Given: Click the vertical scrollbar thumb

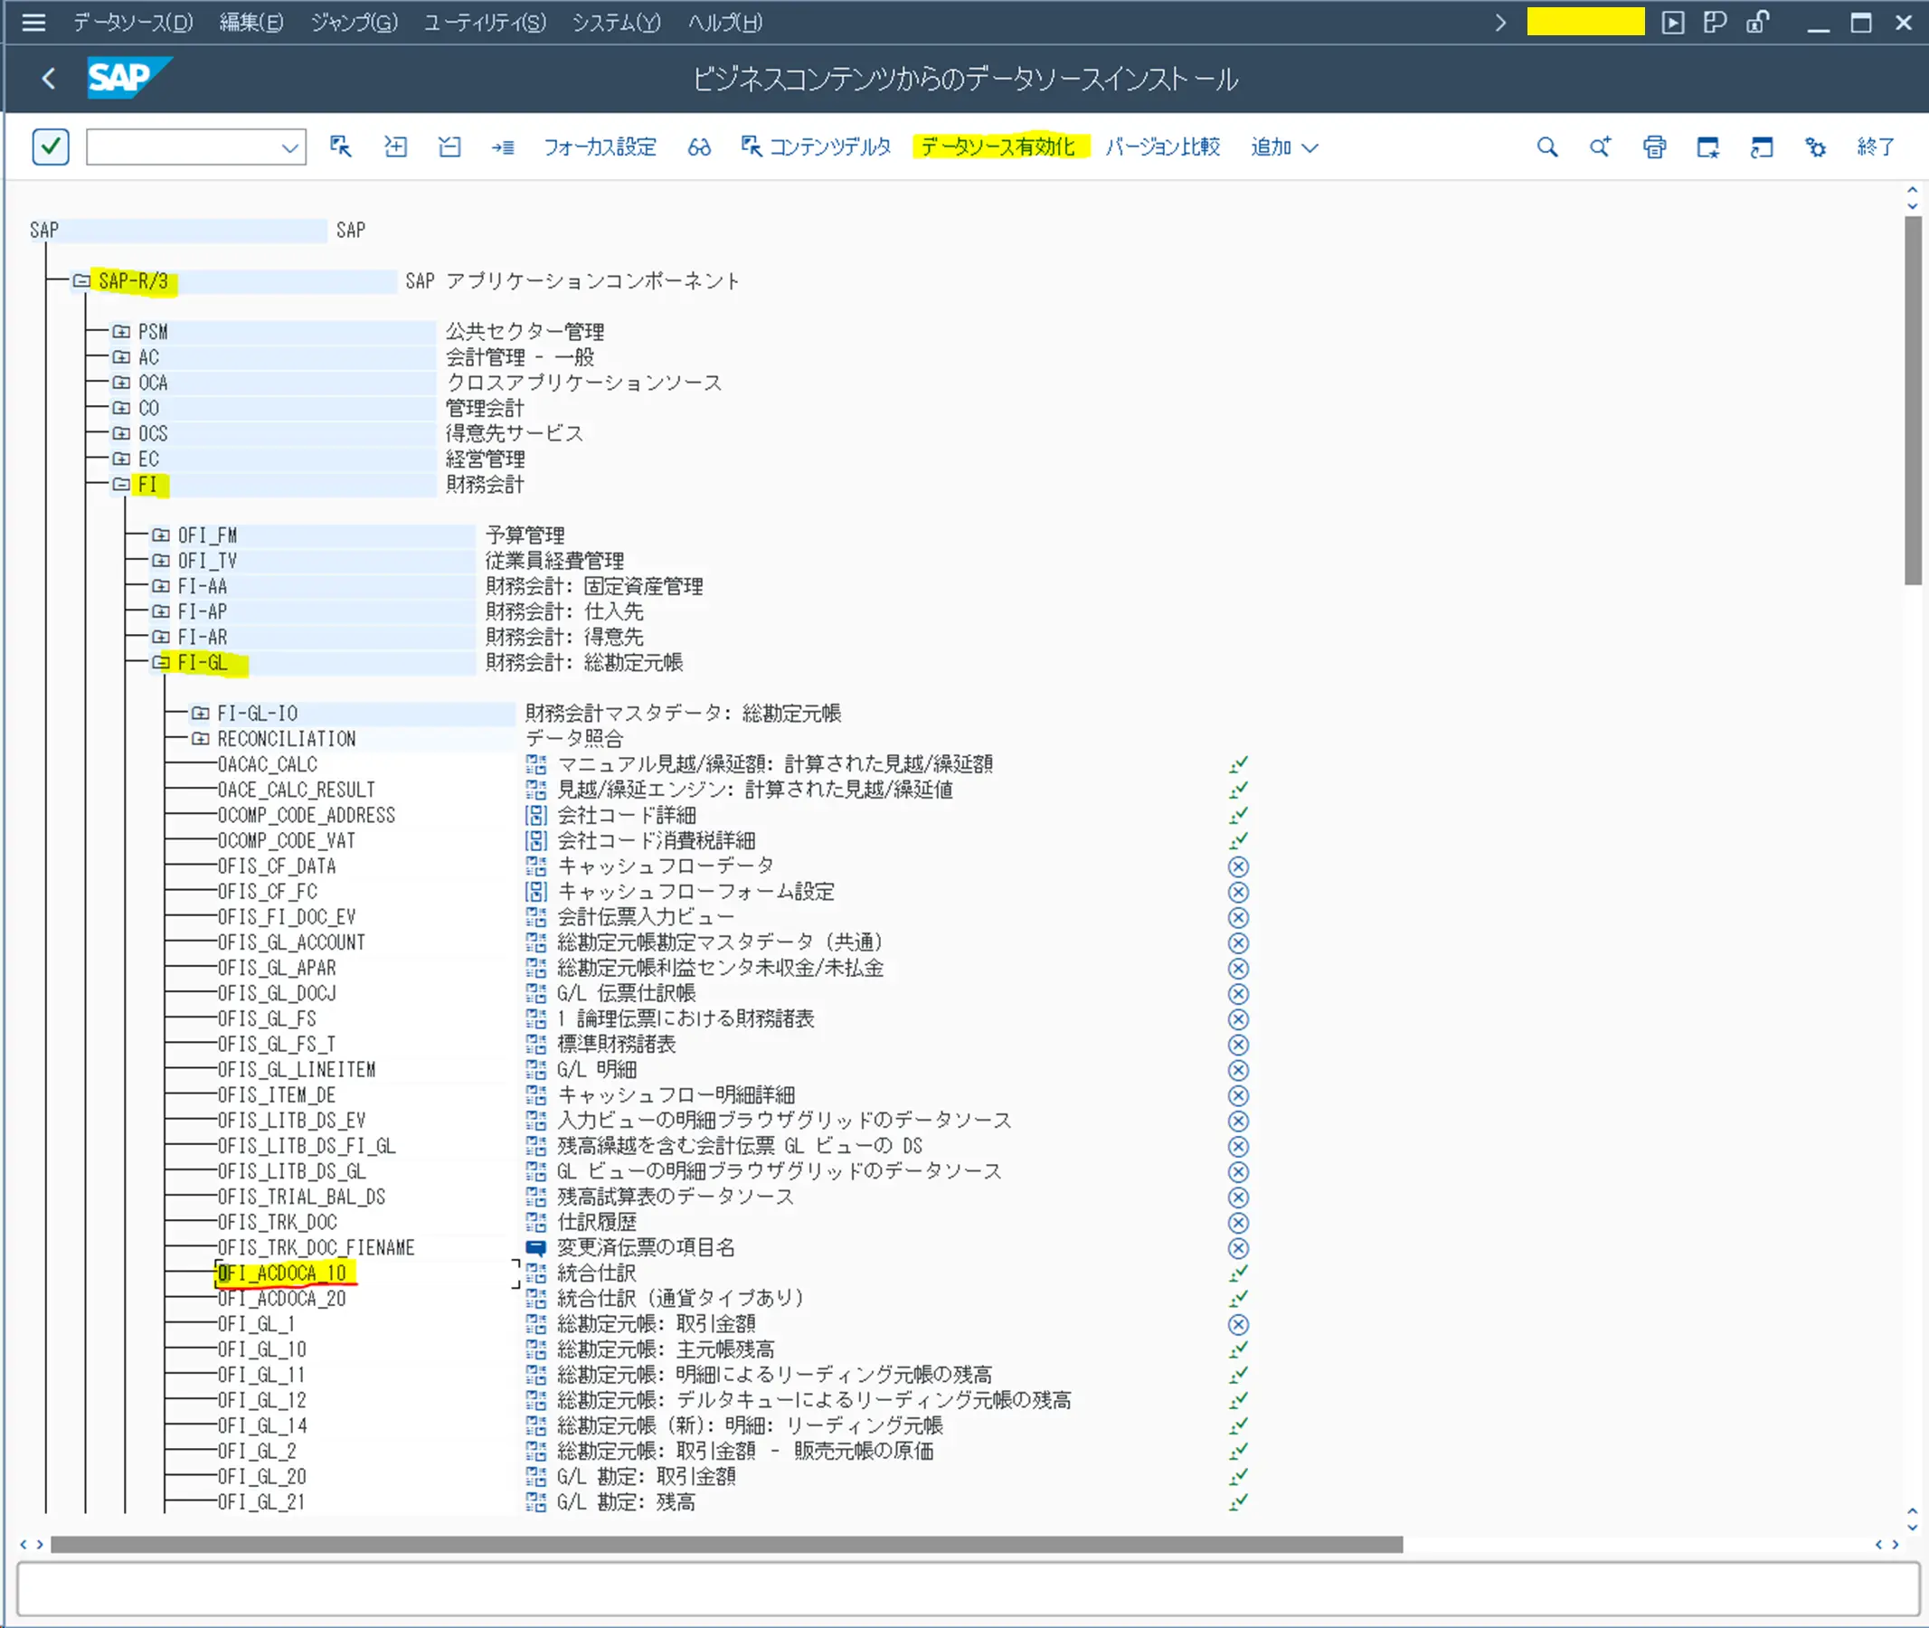Looking at the screenshot, I should click(1914, 401).
